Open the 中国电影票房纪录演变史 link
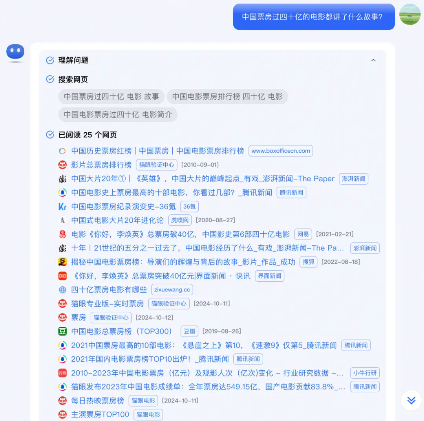 click(123, 206)
